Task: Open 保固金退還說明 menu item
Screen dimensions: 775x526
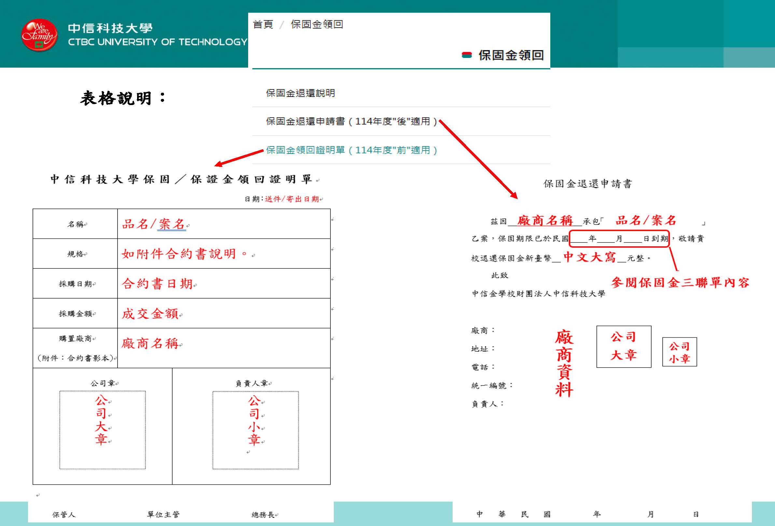Action: (x=301, y=93)
